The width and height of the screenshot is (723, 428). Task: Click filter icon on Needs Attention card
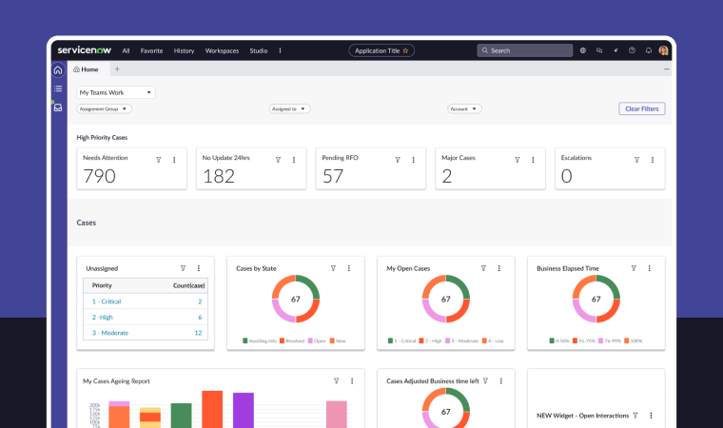click(159, 160)
